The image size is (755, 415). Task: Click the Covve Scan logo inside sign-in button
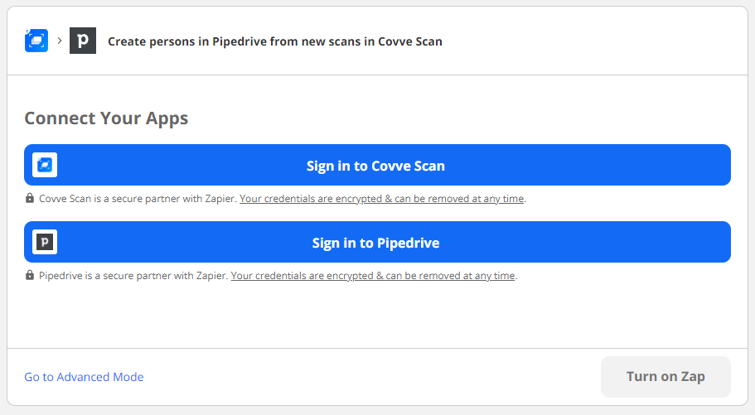45,166
